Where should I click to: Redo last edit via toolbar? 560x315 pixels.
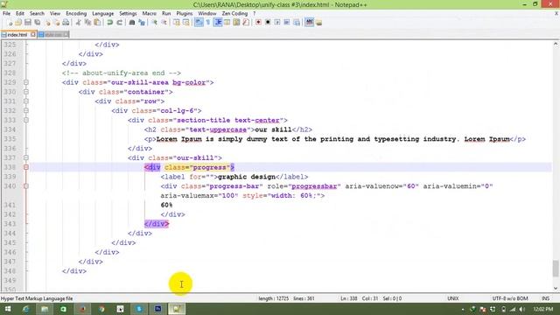coord(120,23)
